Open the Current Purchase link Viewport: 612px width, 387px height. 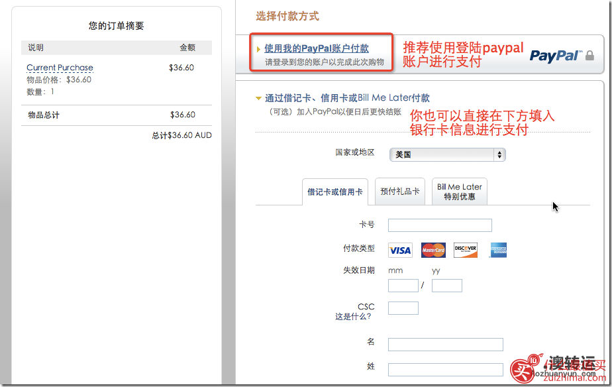tap(60, 68)
